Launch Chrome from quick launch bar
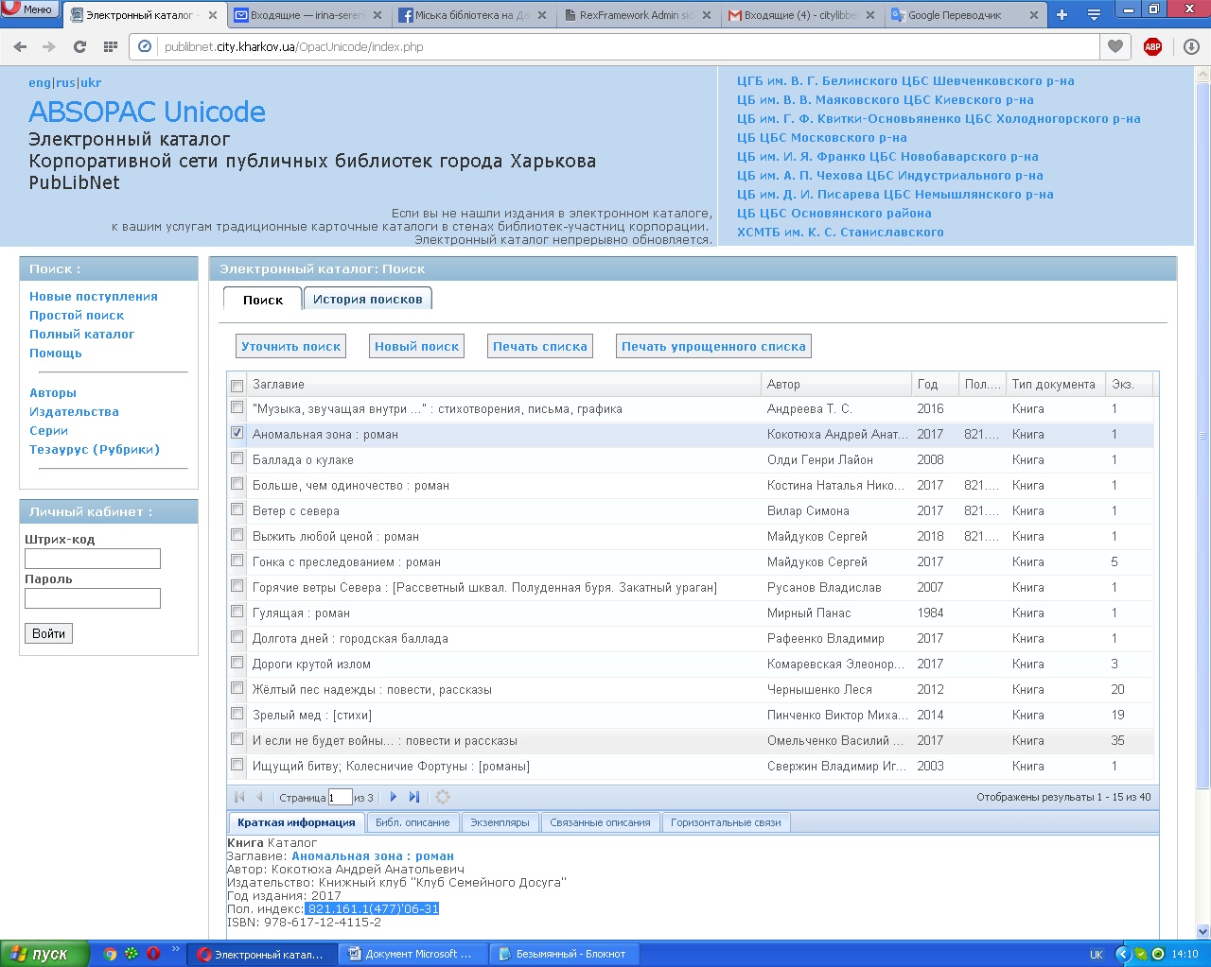Image resolution: width=1211 pixels, height=967 pixels. pyautogui.click(x=110, y=954)
